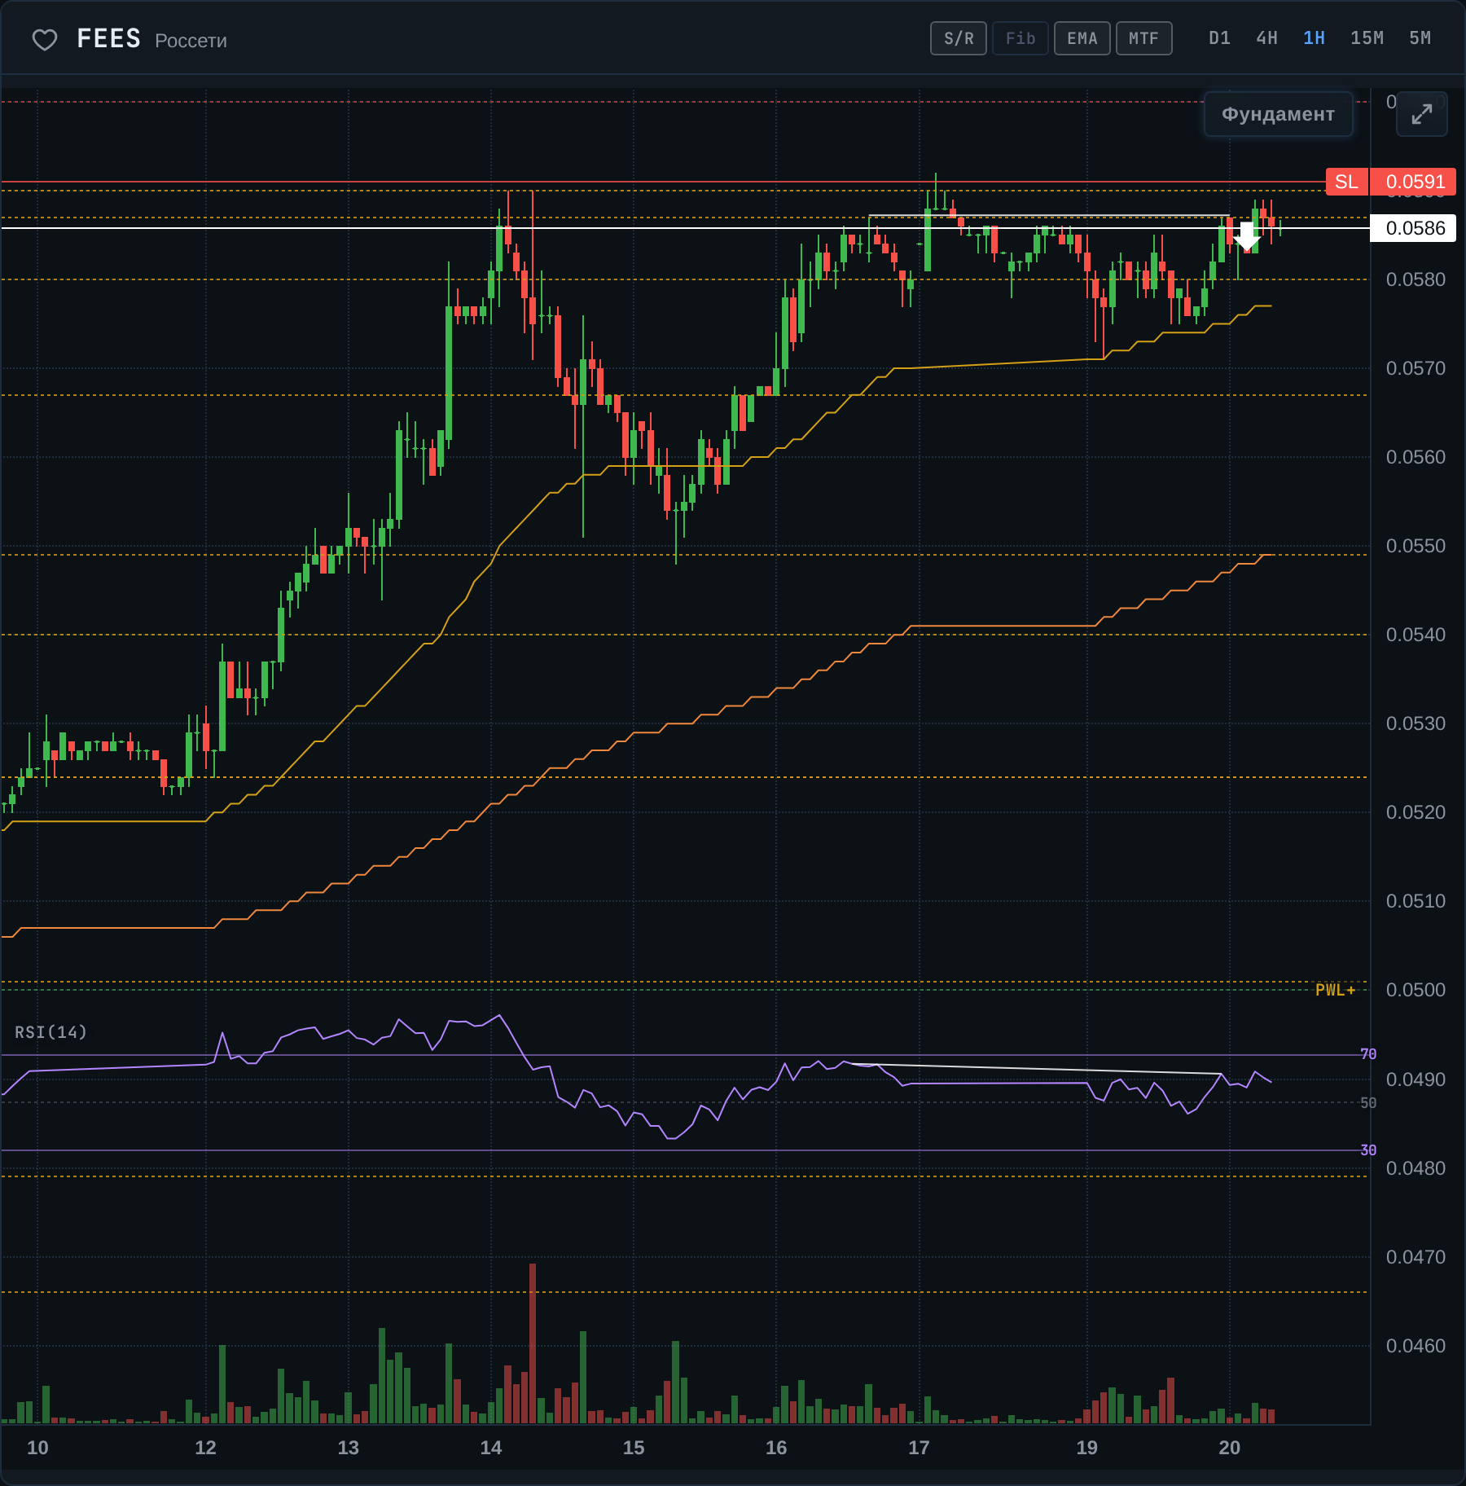Expand the chart to fullscreen

coord(1422,114)
